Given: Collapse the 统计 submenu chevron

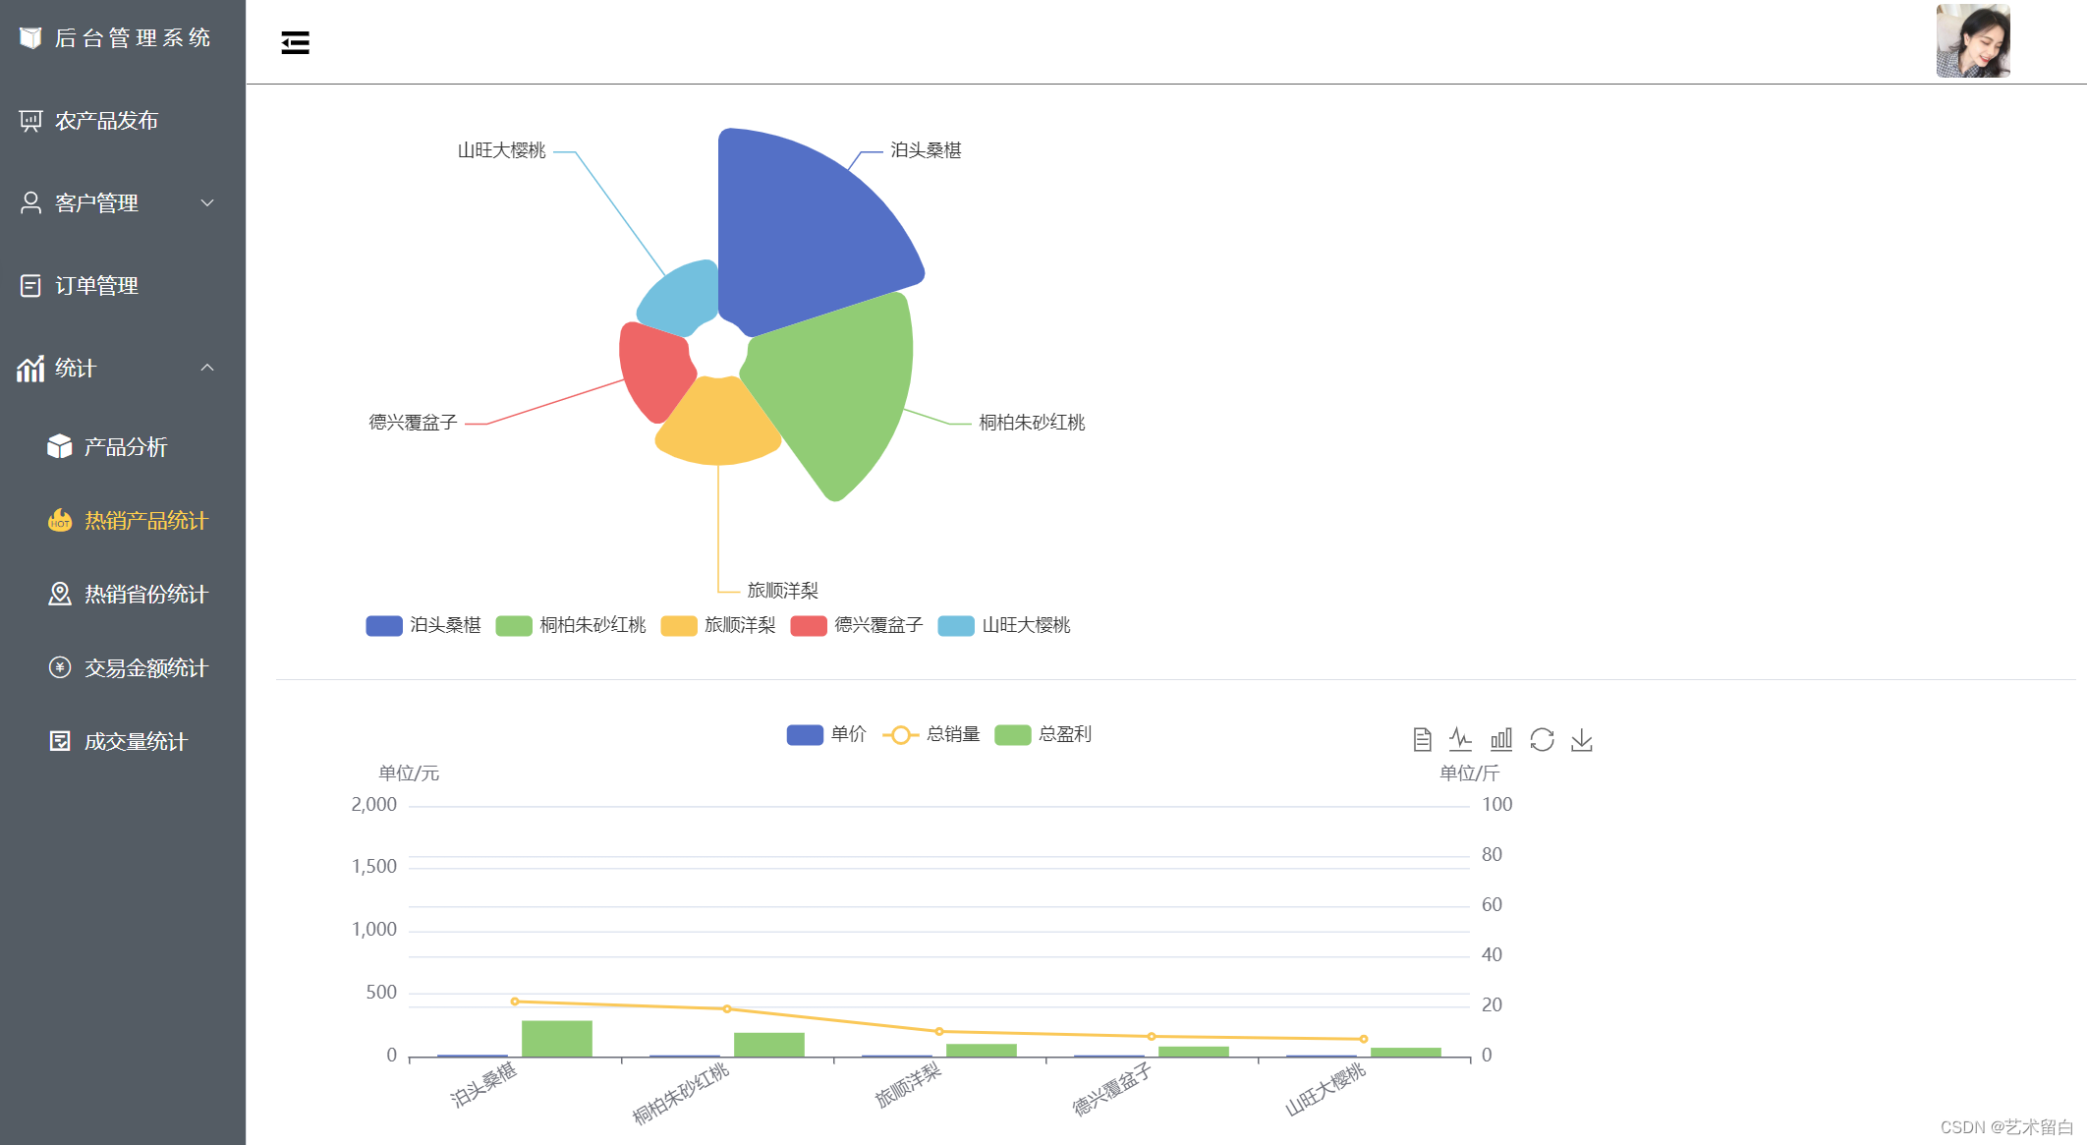Looking at the screenshot, I should click(207, 368).
